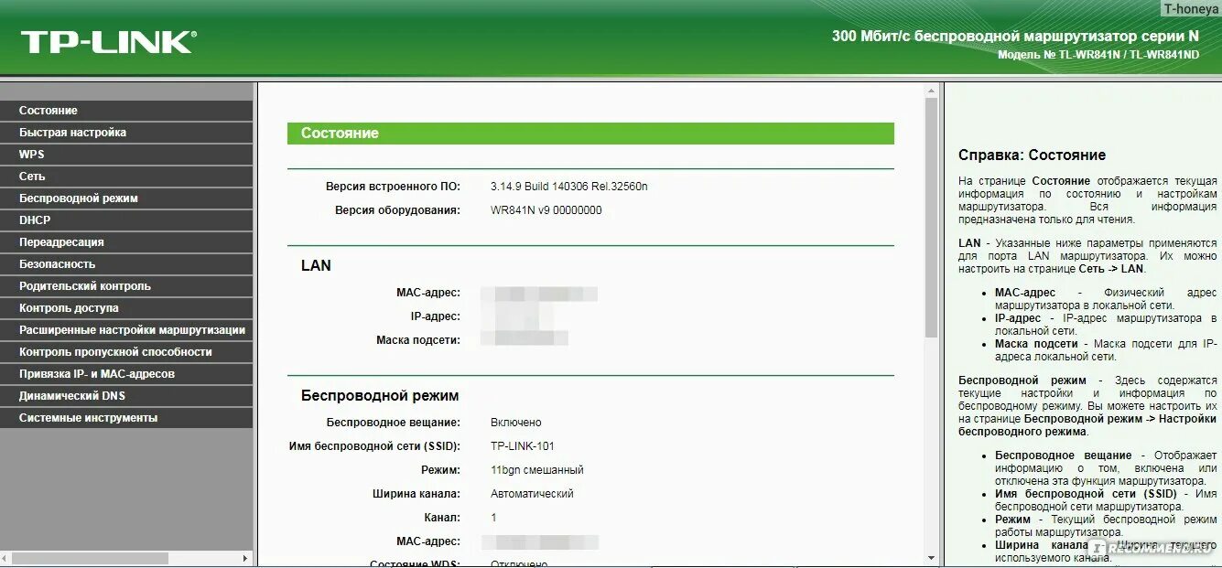
Task: Click sidebar horizontal scrollbar left arrow
Action: [6, 558]
